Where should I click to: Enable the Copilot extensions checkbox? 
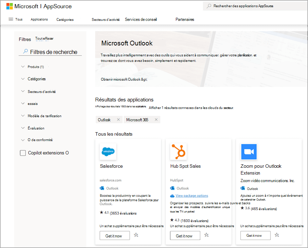pyautogui.click(x=23, y=153)
